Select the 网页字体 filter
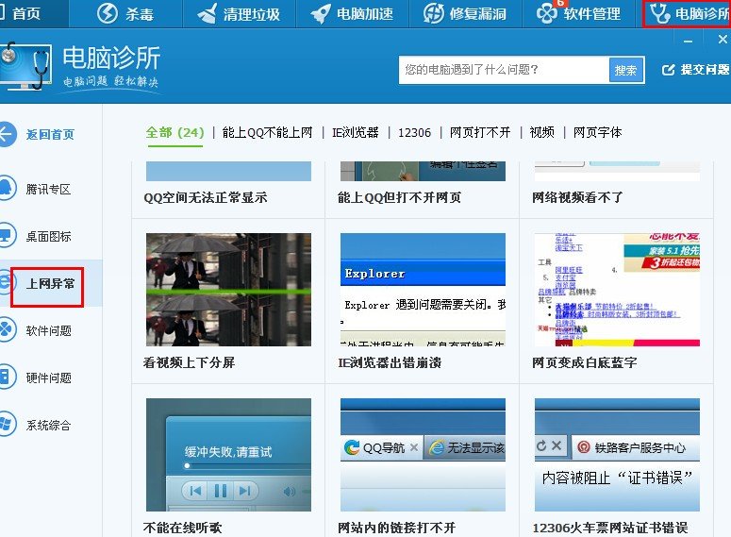Viewport: 731px width, 537px height. 598,132
